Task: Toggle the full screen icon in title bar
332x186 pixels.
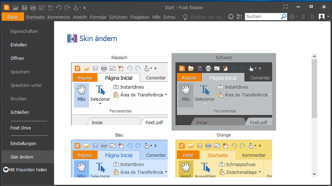Action: (x=285, y=7)
